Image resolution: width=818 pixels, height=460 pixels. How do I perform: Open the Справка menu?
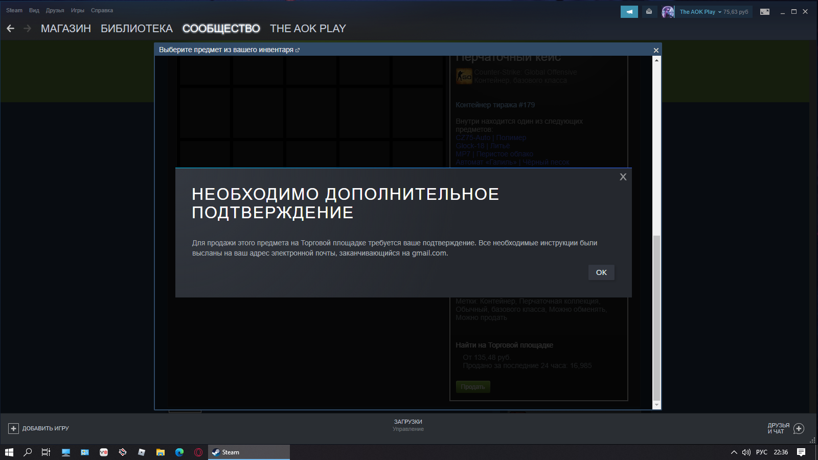tap(102, 10)
